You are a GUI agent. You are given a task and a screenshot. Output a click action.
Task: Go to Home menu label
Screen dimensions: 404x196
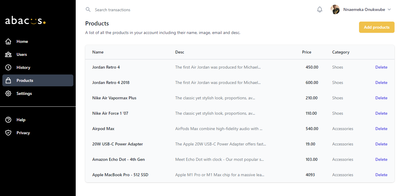[x=22, y=41]
